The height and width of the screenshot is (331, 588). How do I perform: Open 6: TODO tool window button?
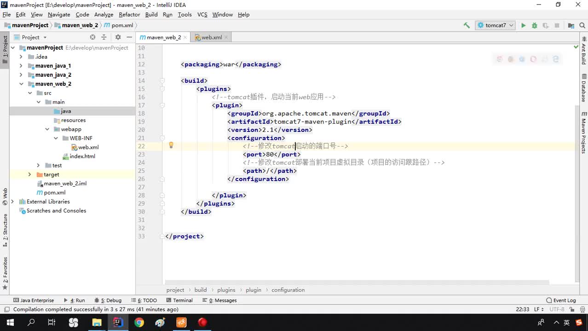pyautogui.click(x=144, y=300)
